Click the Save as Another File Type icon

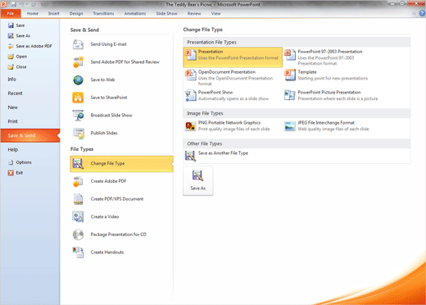click(191, 156)
